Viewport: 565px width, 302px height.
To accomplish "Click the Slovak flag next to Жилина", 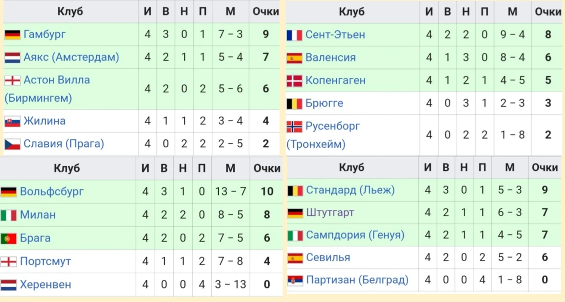I will [x=12, y=122].
